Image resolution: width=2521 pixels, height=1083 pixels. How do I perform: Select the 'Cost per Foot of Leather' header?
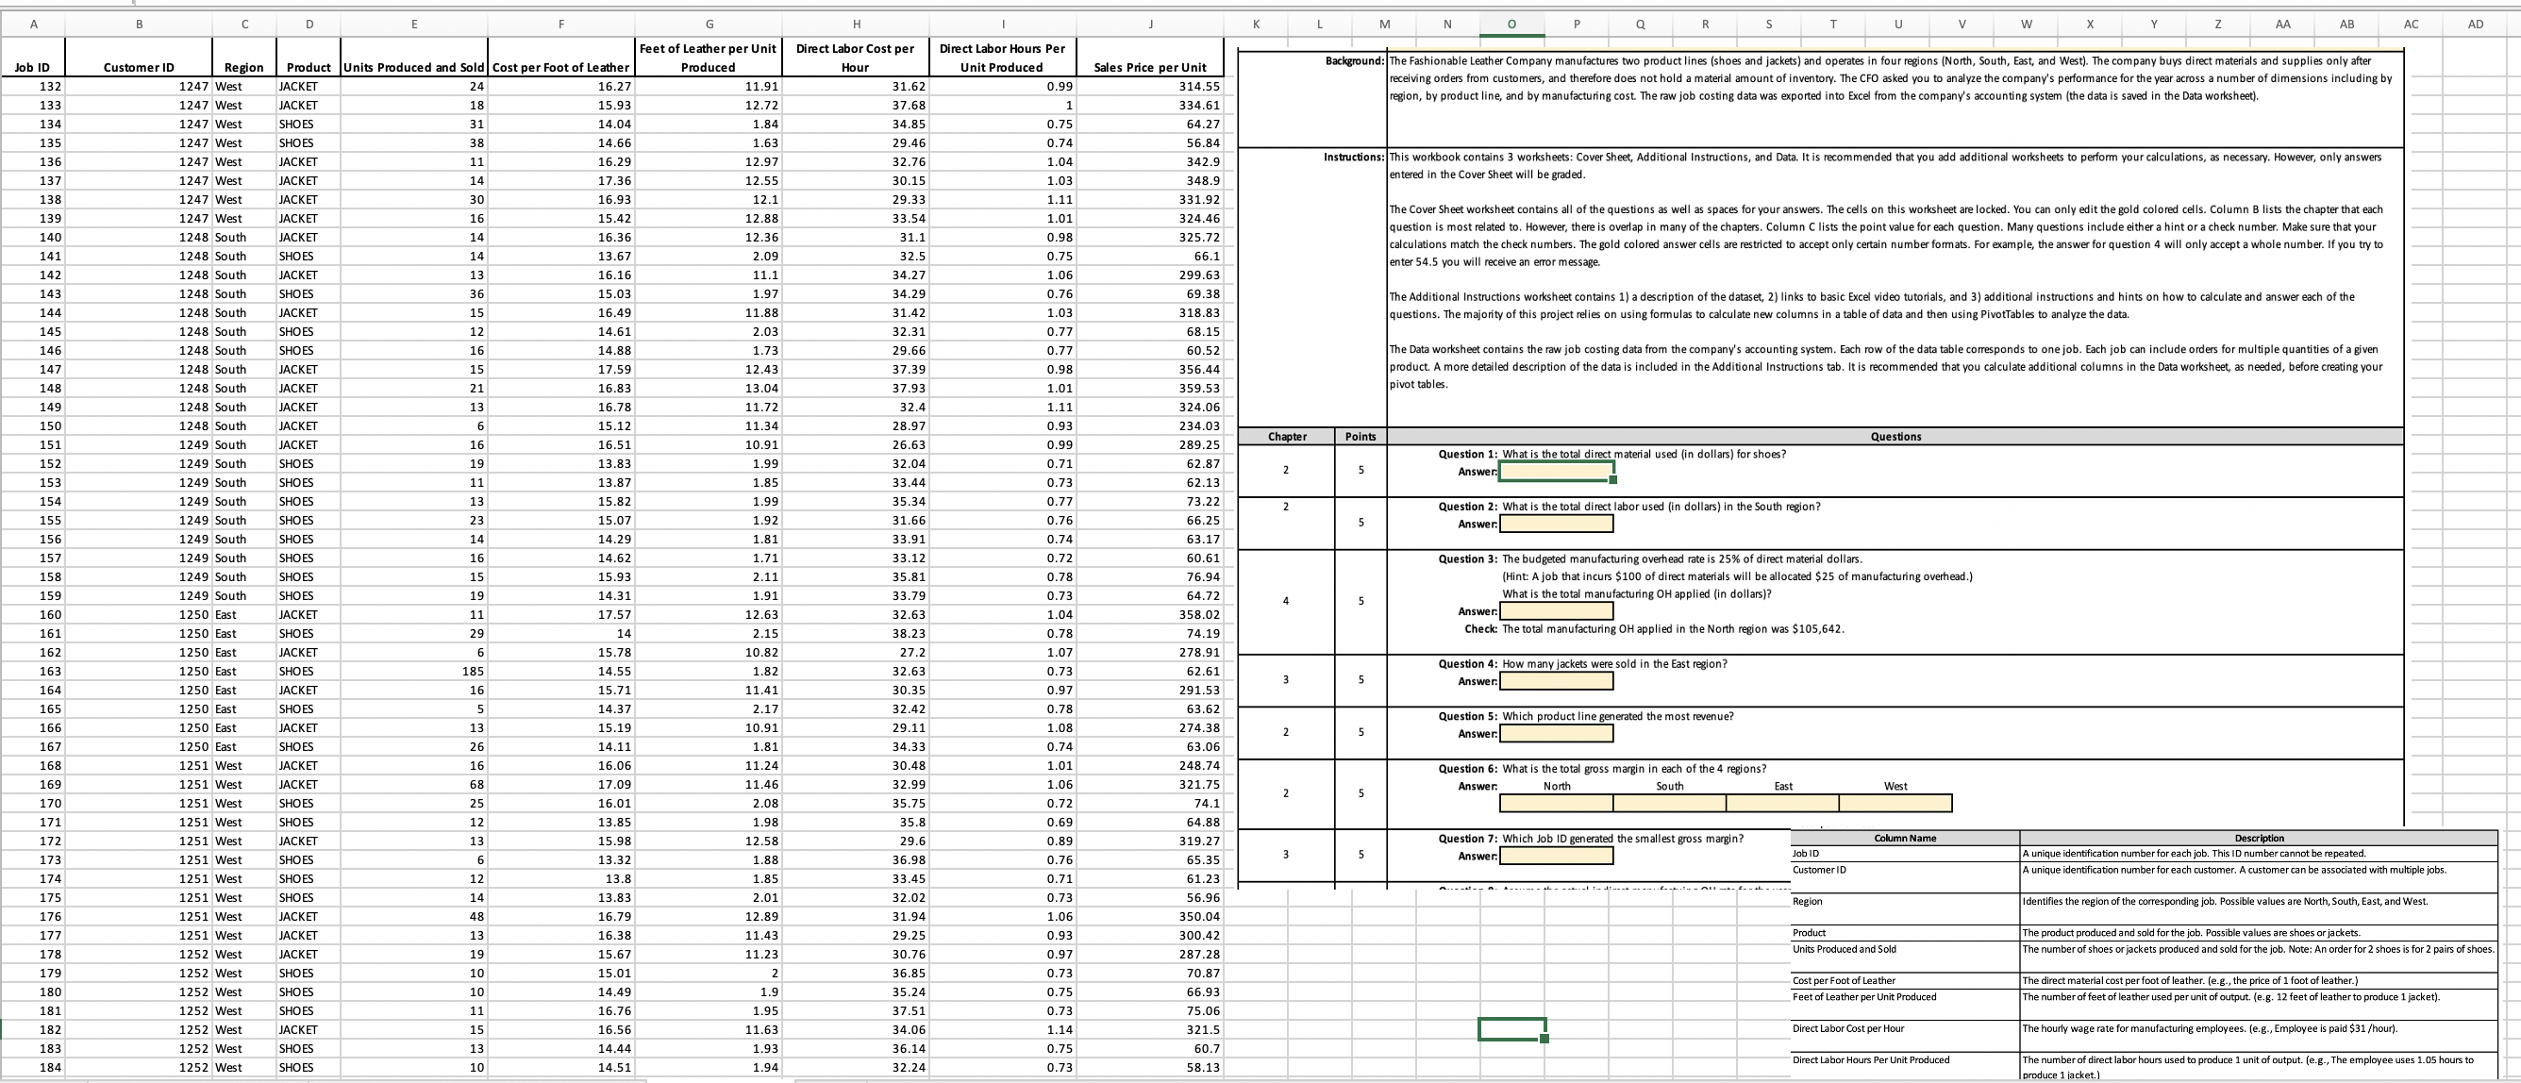coord(561,58)
